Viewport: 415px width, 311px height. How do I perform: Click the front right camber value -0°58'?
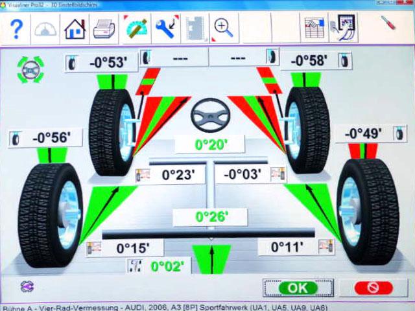(x=309, y=61)
